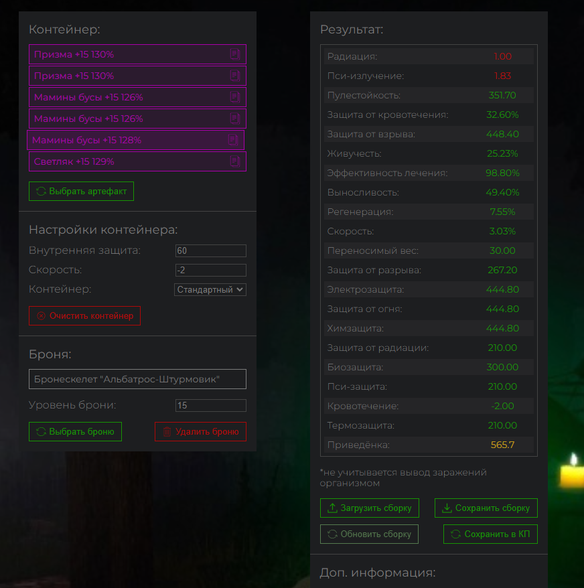Click the Защита от огня row label

coord(364,309)
